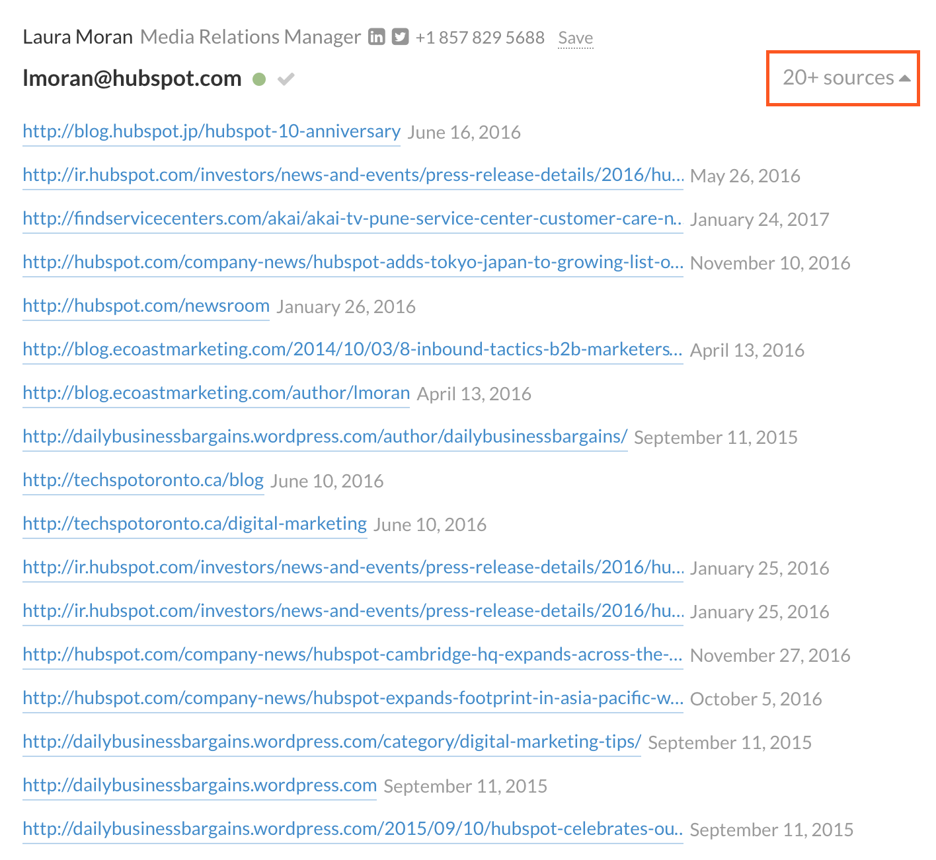Click the phone number +1 857 829 5688
The height and width of the screenshot is (860, 936).
pos(480,37)
